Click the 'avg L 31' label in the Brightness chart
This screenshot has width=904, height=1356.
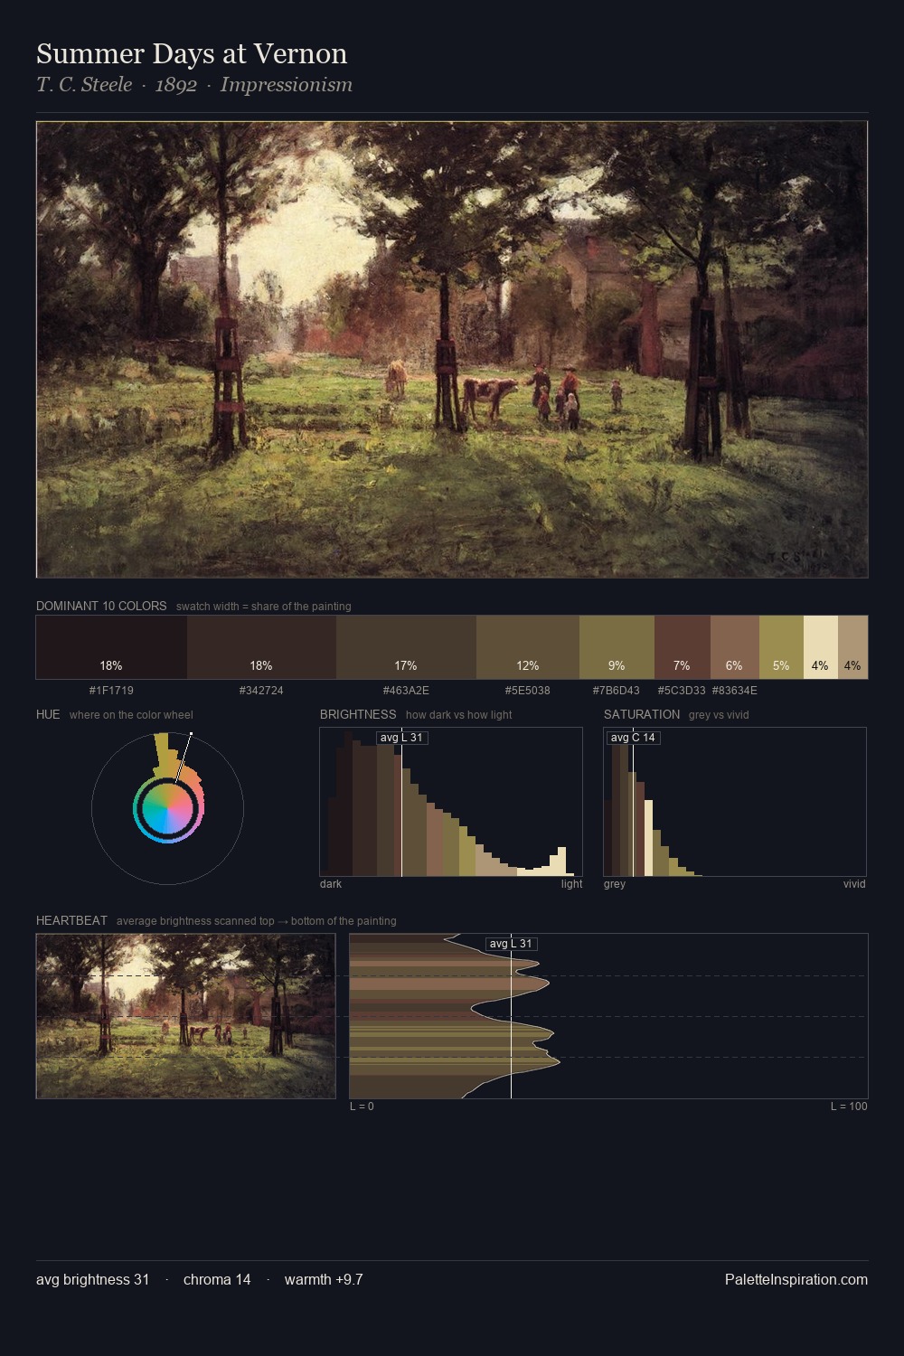click(x=402, y=738)
